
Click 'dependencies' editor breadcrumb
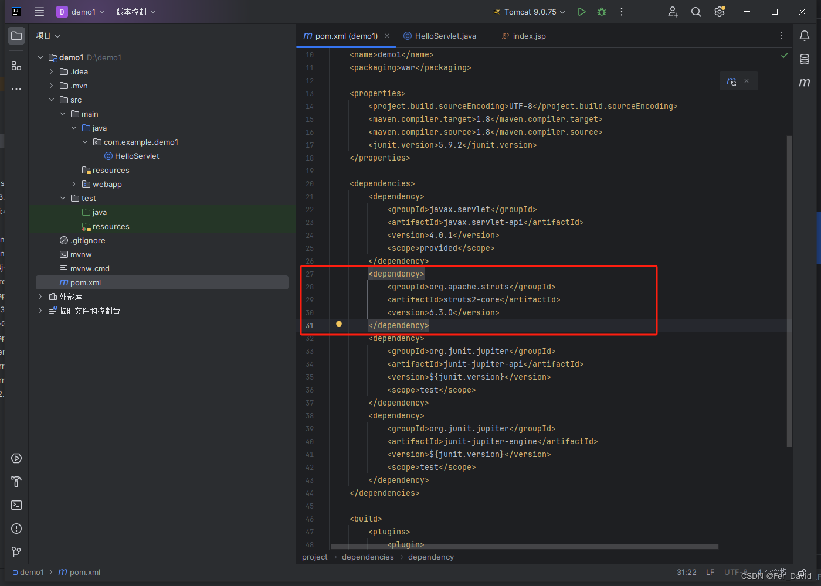coord(368,557)
